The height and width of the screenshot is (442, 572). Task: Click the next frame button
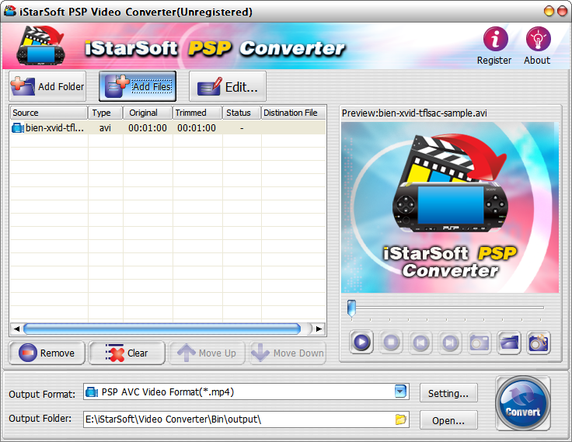(x=450, y=342)
